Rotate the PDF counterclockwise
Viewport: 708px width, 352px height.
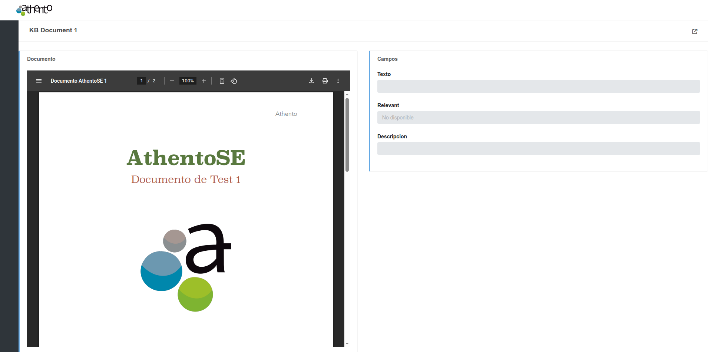234,81
